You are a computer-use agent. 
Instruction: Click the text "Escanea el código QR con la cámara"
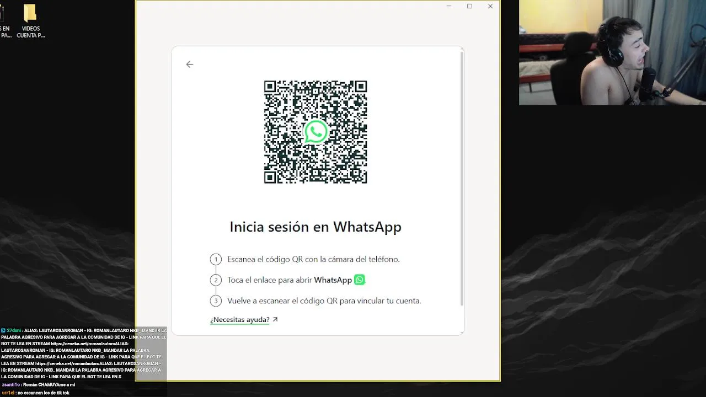click(x=291, y=259)
